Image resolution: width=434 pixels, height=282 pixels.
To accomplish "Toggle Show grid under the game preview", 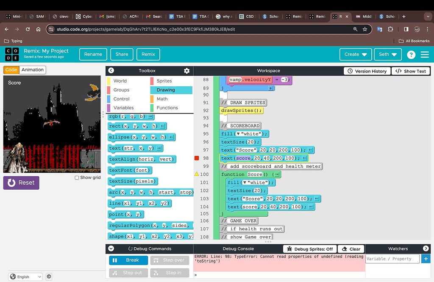I will coord(77,177).
